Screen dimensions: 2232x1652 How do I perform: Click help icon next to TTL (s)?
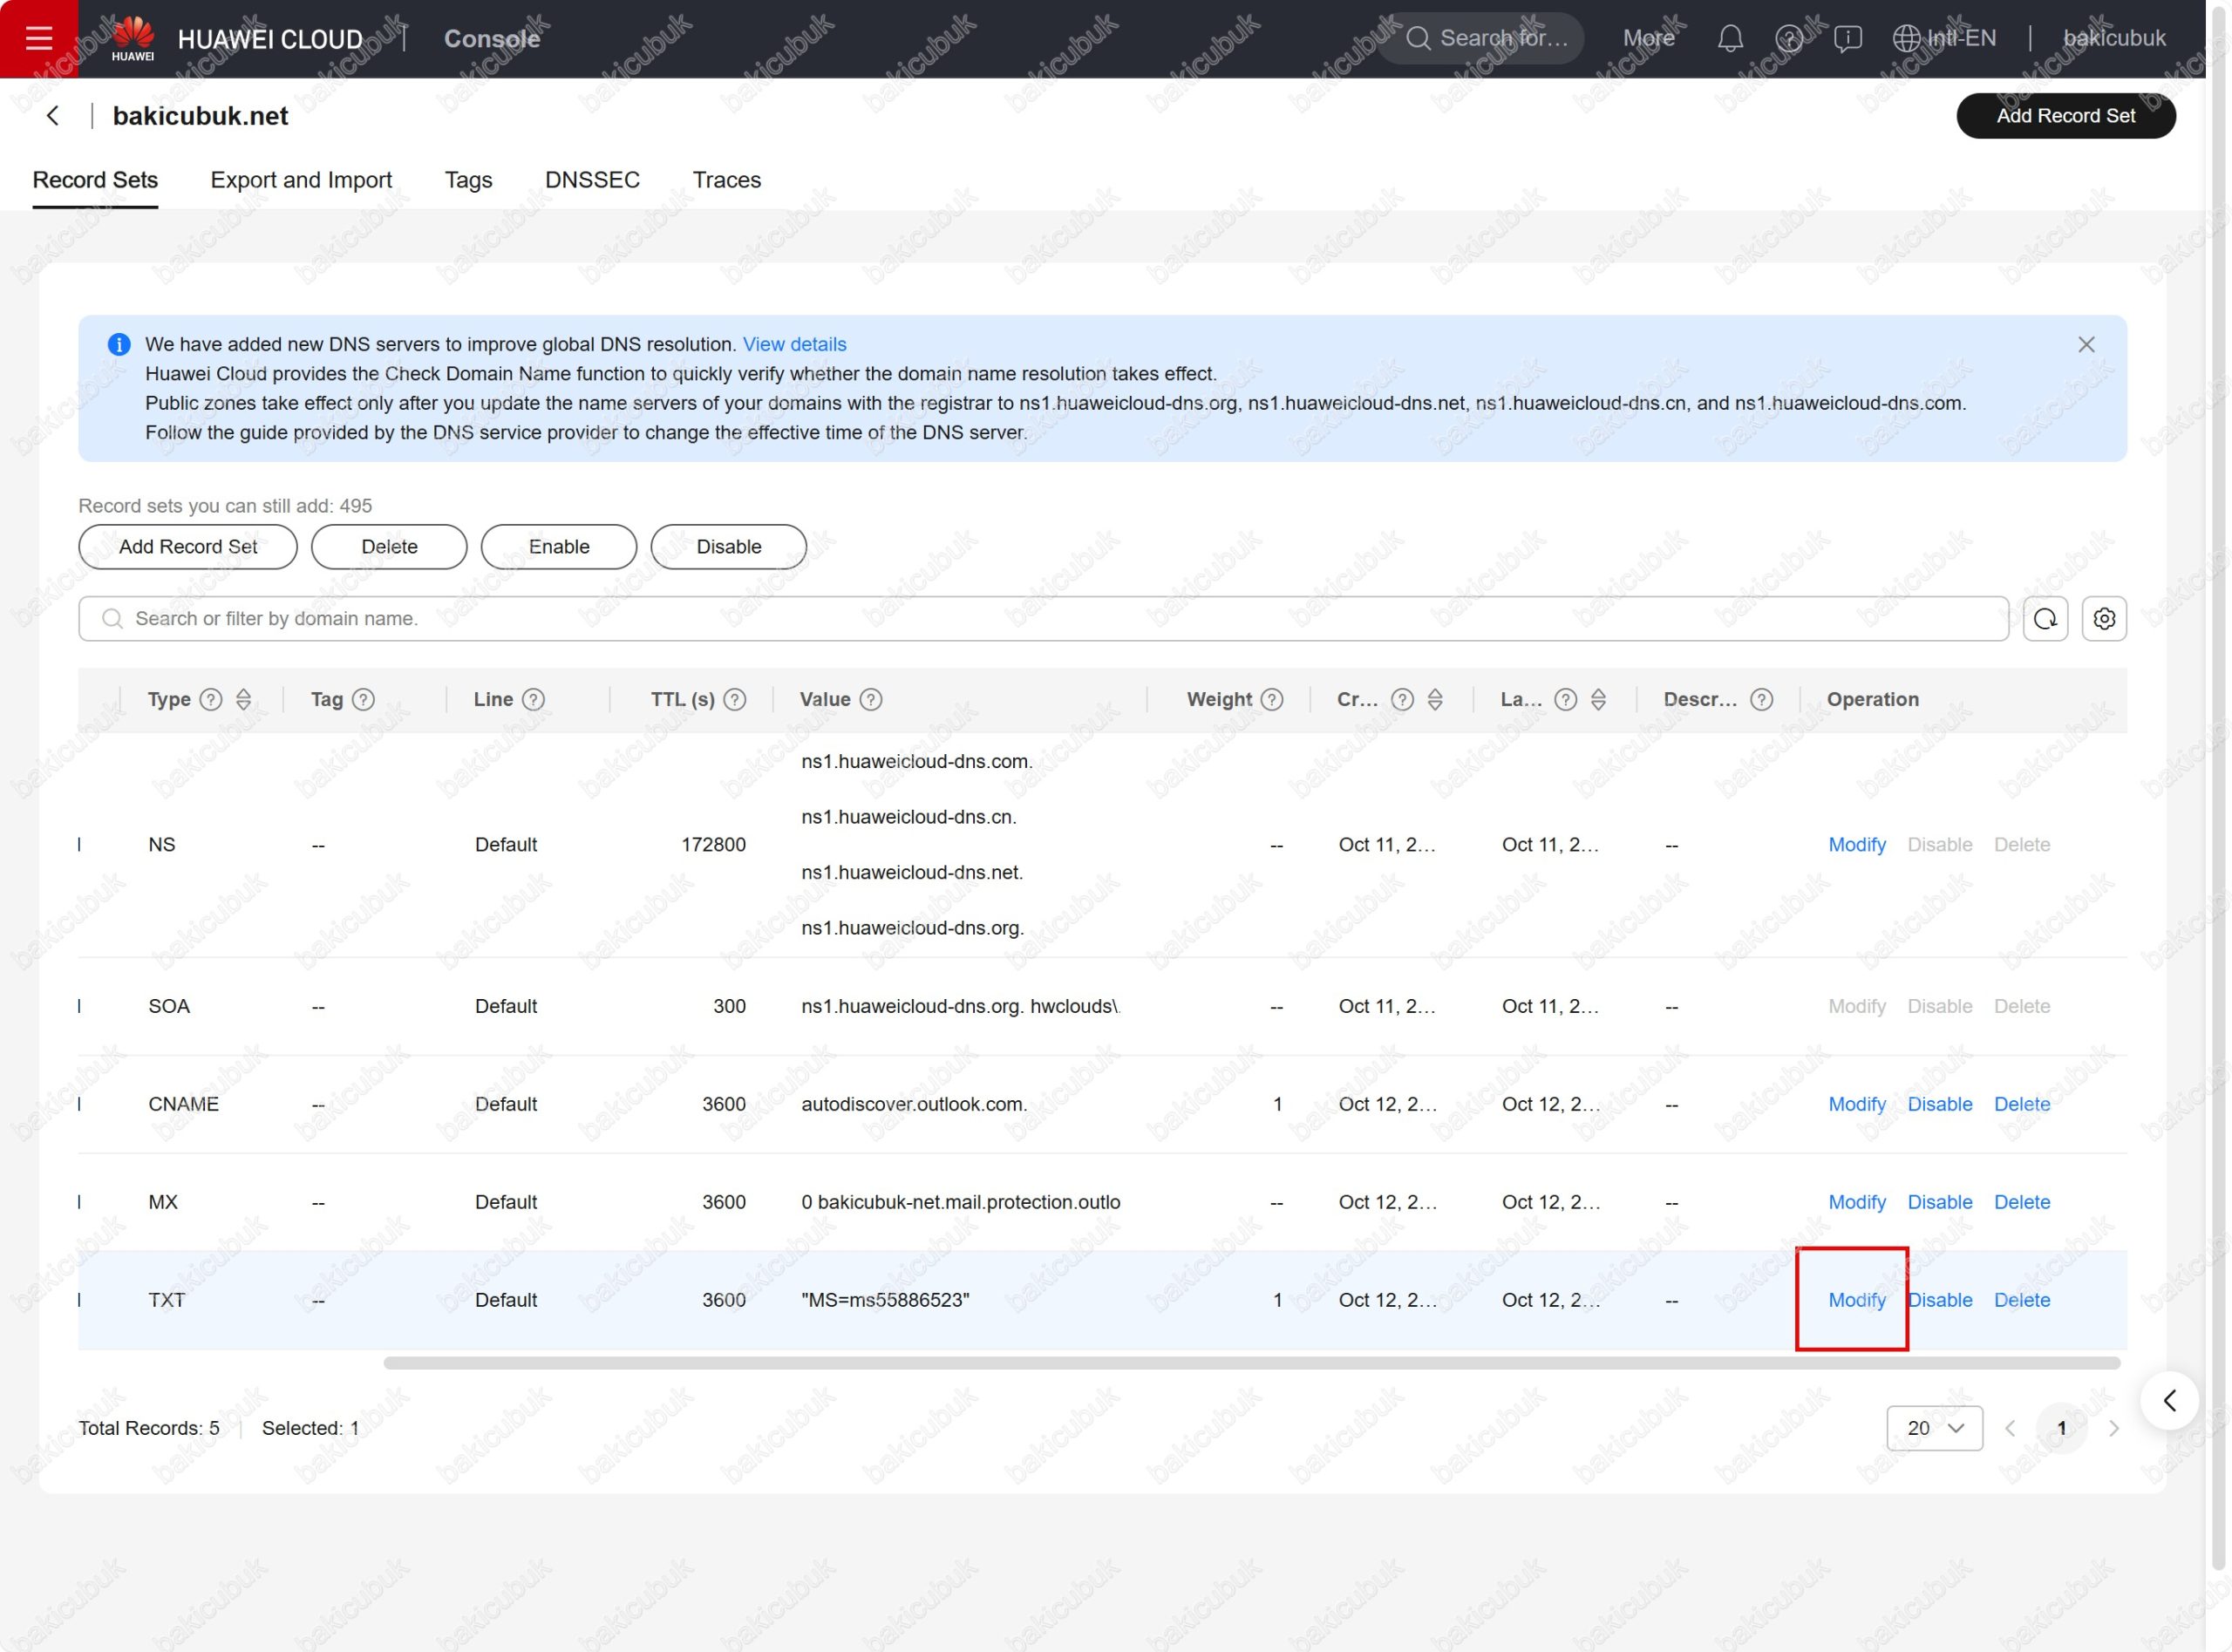(x=735, y=700)
